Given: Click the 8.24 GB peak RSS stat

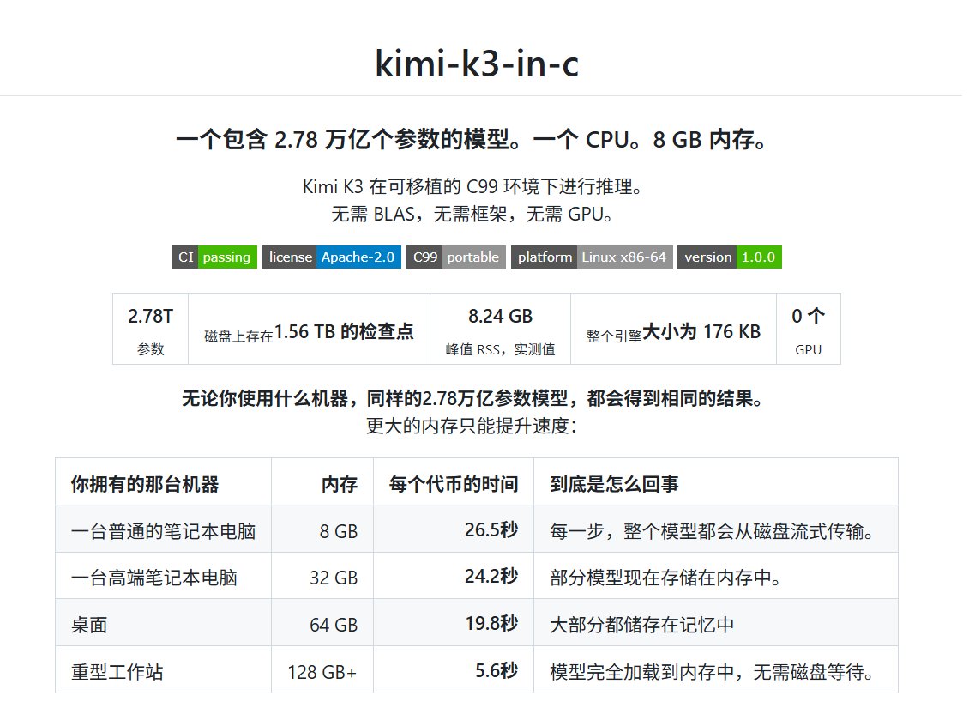Looking at the screenshot, I should 501,330.
